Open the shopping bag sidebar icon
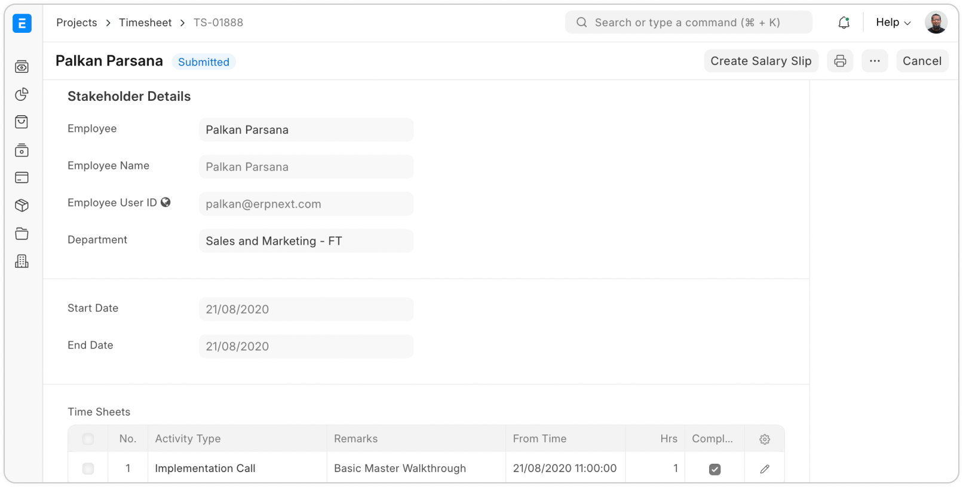This screenshot has width=963, height=487. (22, 122)
